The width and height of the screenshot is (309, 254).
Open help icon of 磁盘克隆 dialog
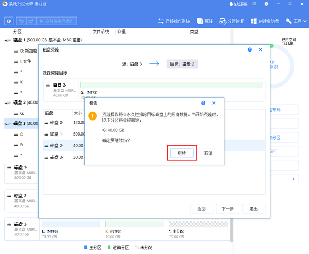[x=250, y=49]
